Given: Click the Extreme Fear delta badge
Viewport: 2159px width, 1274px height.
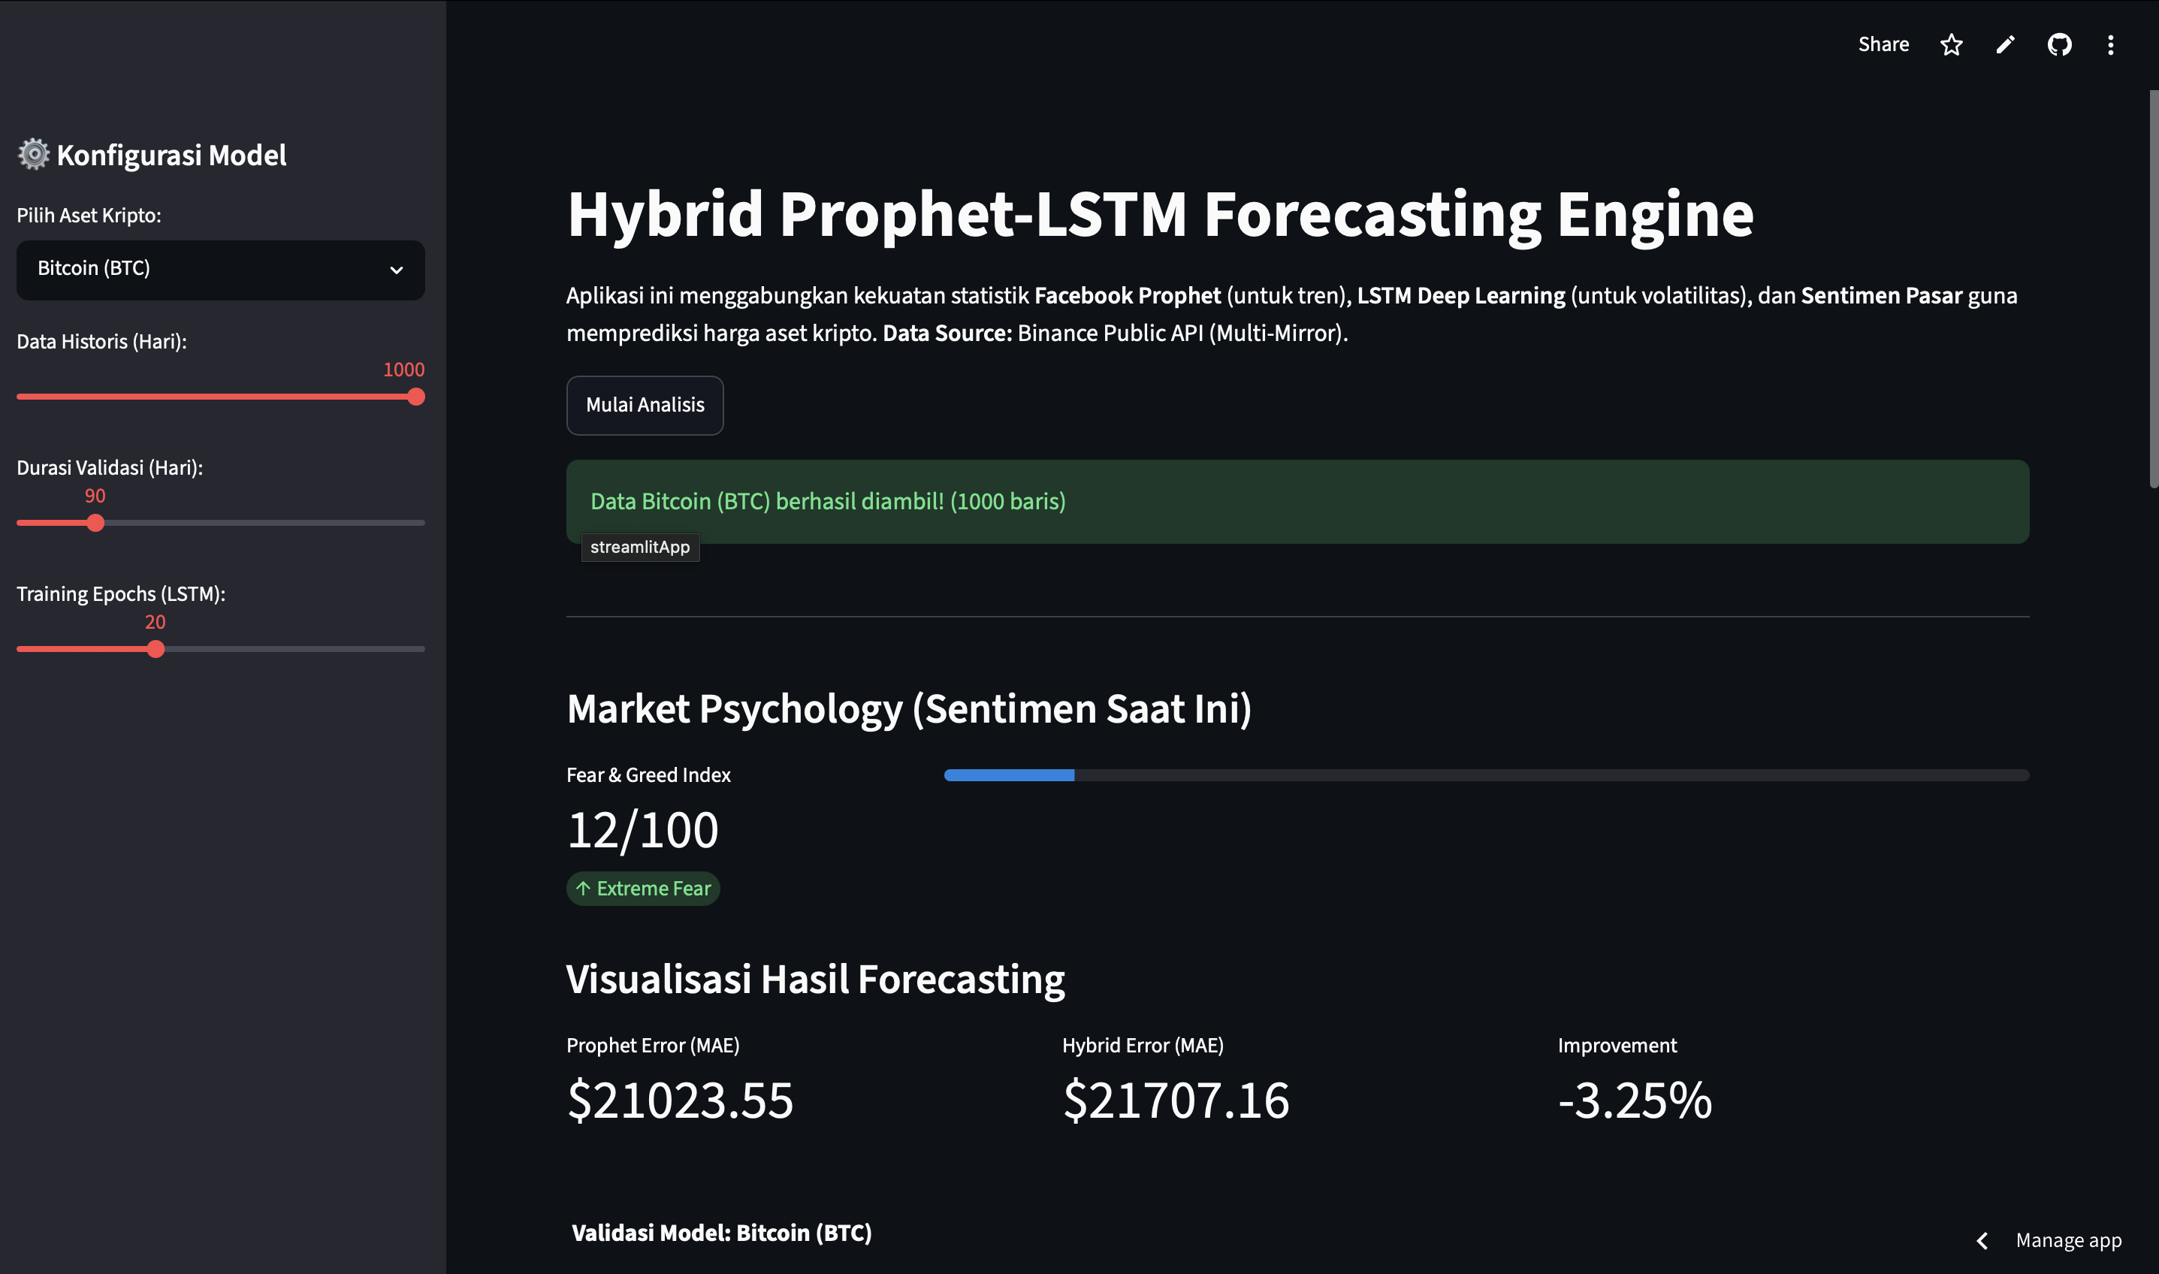Looking at the screenshot, I should (x=643, y=889).
